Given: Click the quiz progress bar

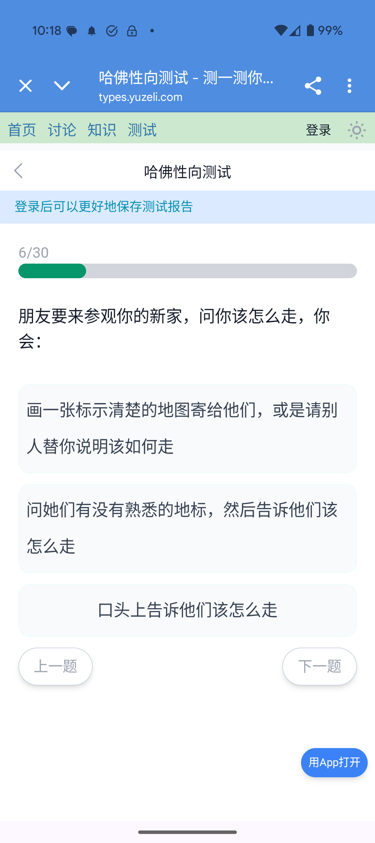Looking at the screenshot, I should (x=187, y=271).
